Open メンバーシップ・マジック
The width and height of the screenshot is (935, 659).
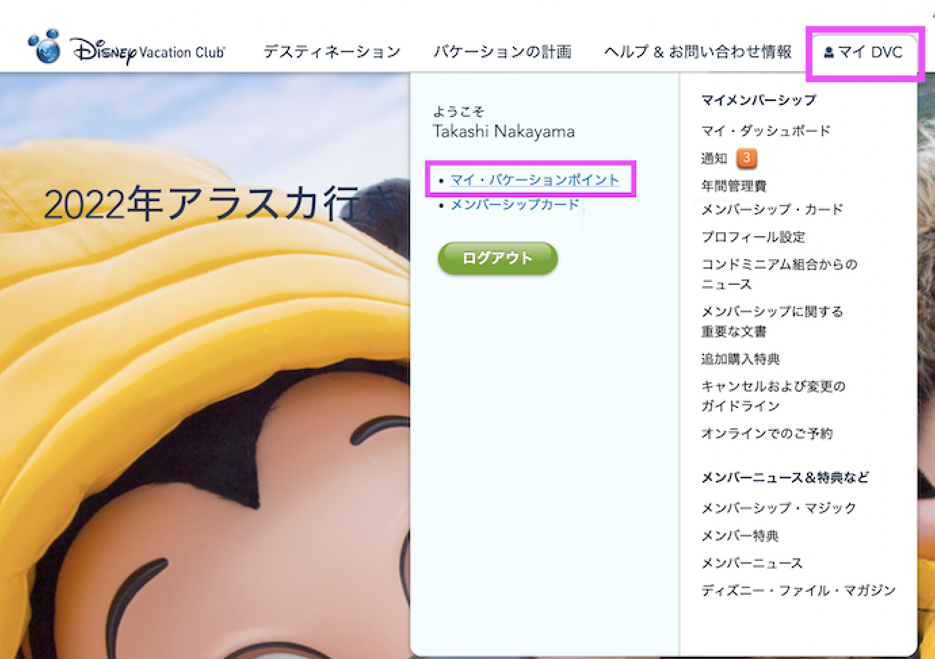[x=779, y=507]
